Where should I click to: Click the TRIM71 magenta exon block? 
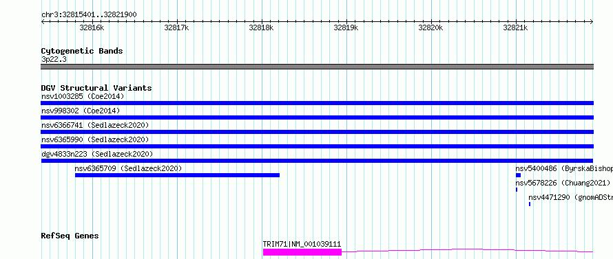[302, 252]
